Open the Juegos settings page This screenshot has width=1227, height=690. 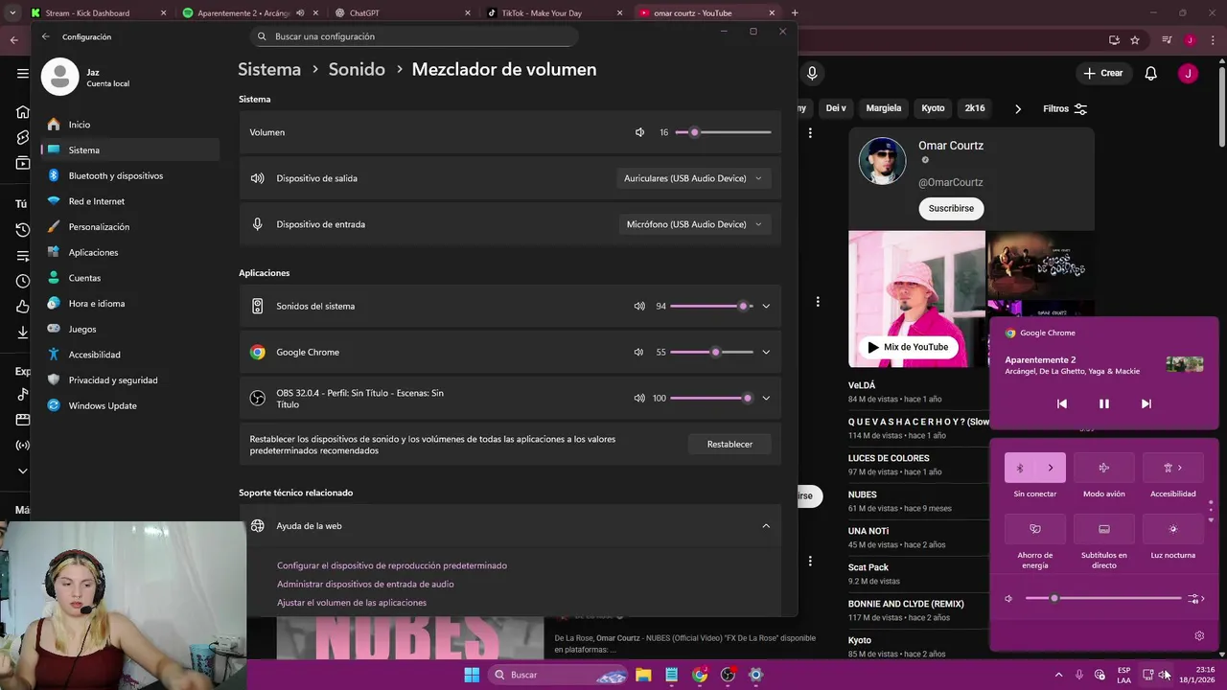pos(130,329)
